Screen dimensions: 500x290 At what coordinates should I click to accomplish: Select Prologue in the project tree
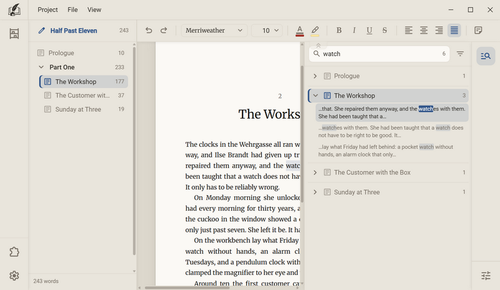pyautogui.click(x=81, y=53)
